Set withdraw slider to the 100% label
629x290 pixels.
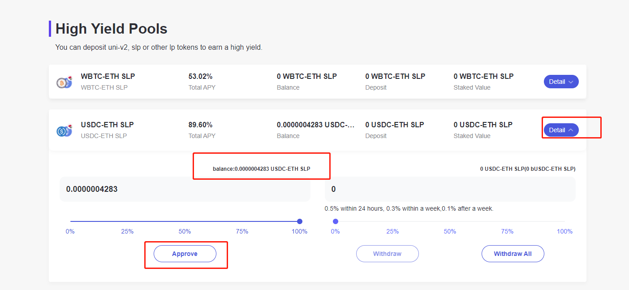[564, 232]
